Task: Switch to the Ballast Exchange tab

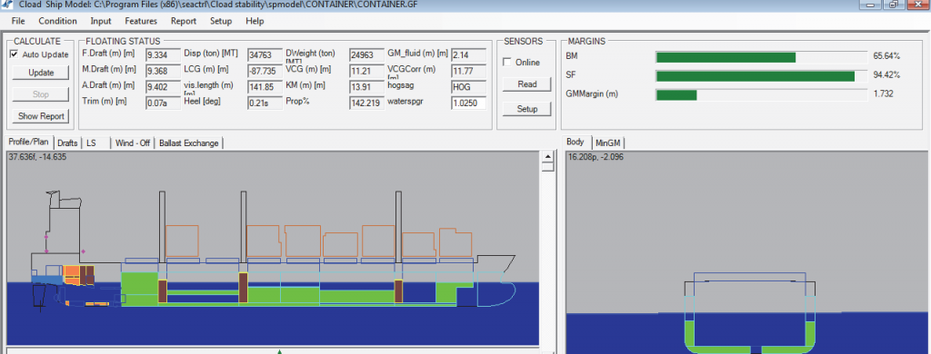Action: coord(189,143)
